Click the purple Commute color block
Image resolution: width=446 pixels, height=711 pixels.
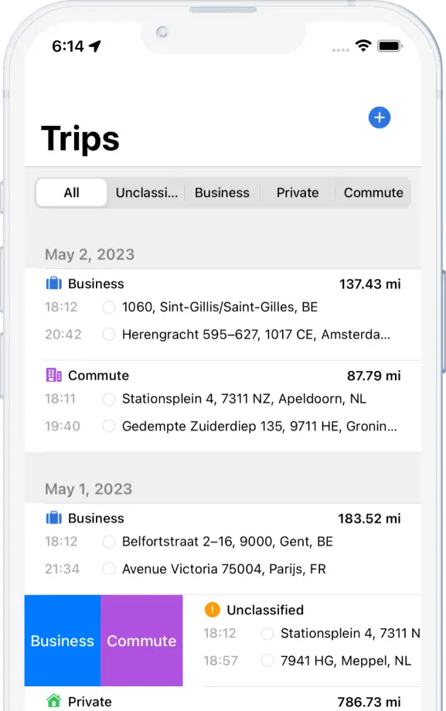pyautogui.click(x=141, y=641)
